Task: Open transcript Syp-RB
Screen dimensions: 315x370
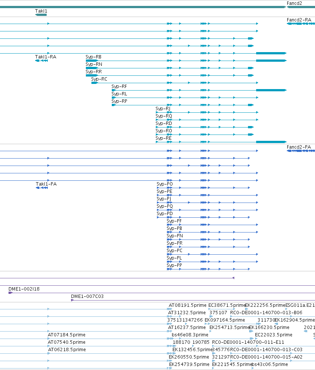Action: (93, 57)
